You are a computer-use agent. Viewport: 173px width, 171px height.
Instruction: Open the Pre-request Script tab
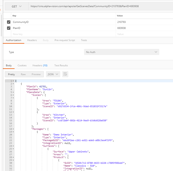[x=65, y=40]
